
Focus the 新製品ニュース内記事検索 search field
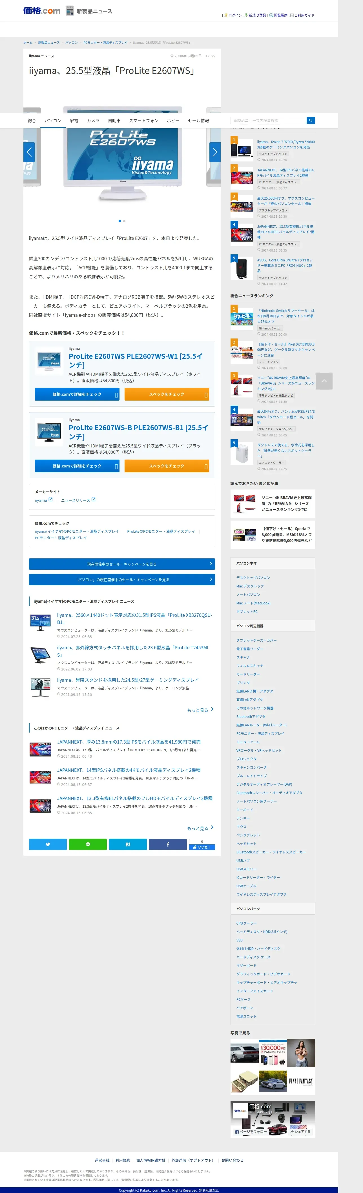[x=269, y=121]
